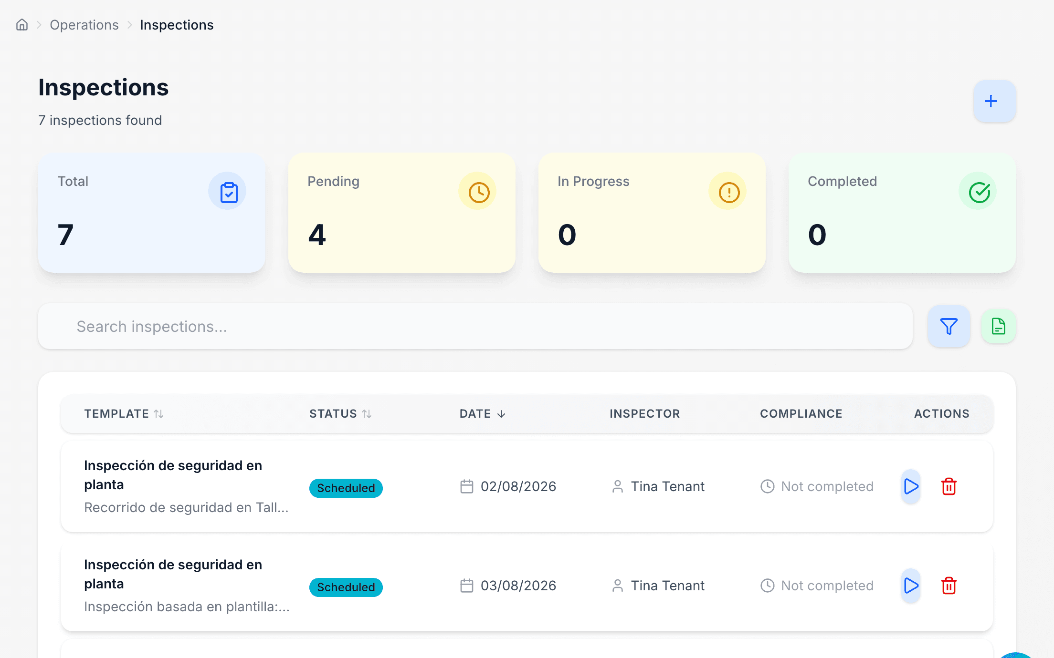
Task: Open the Operations breadcrumb link
Action: click(x=84, y=25)
